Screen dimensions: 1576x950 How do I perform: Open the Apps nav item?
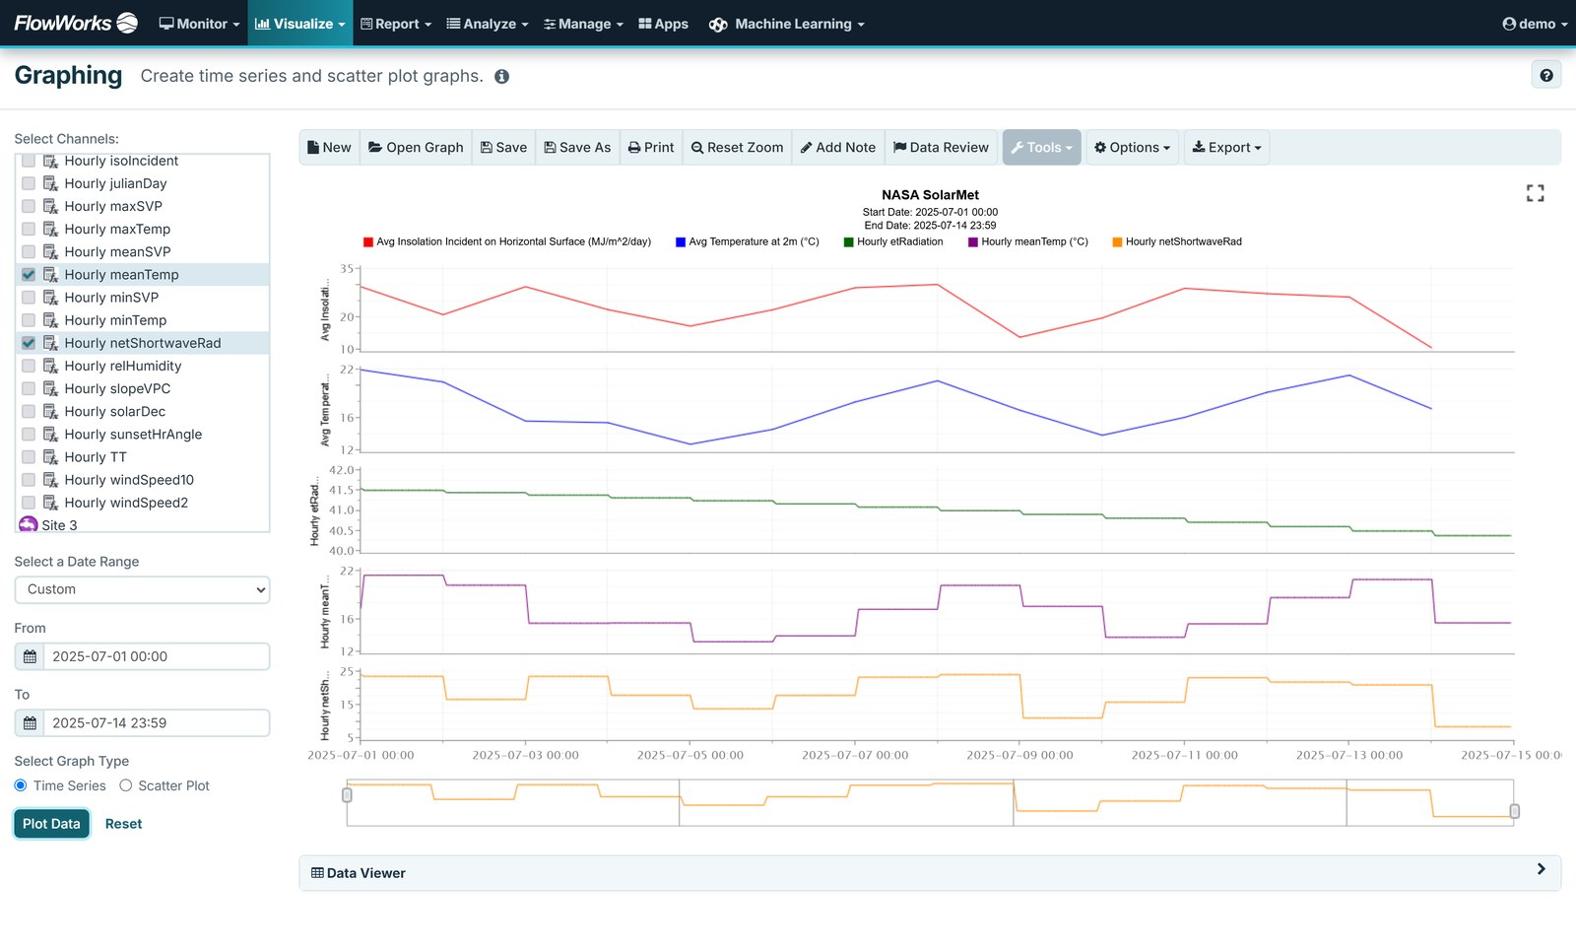click(x=663, y=24)
